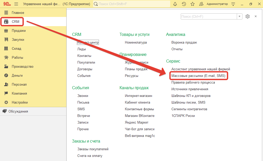Open navigation settings gear icon
Image resolution: width=263 pixels, height=161 pixels.
[x=248, y=16]
